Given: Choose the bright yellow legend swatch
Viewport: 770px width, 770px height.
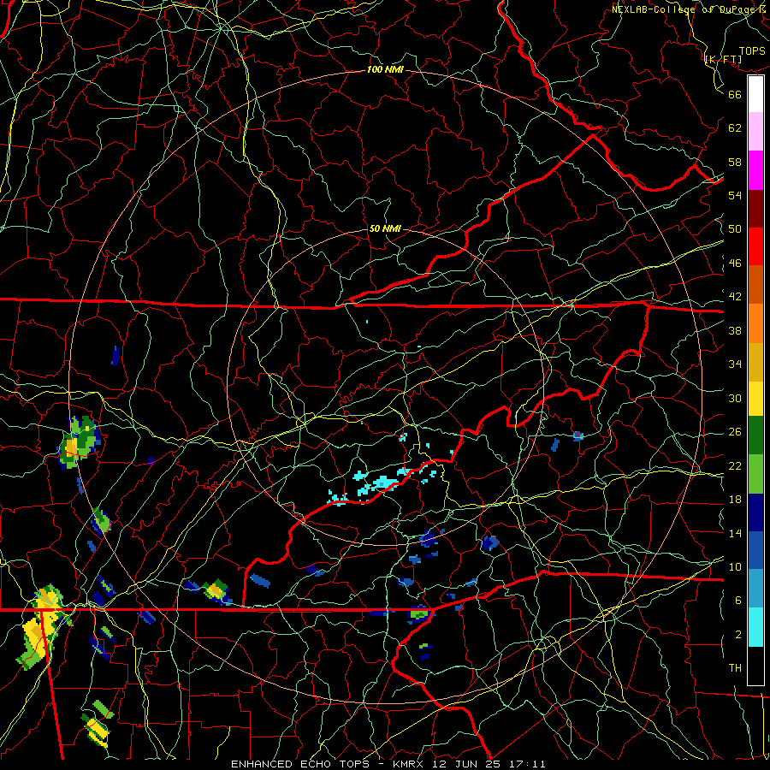Looking at the screenshot, I should pos(755,399).
